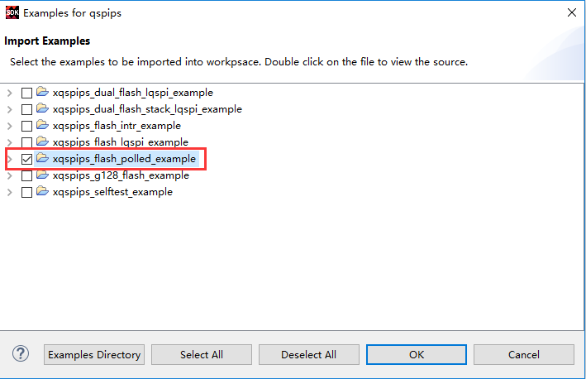This screenshot has height=379, width=586.
Task: Enable the xqspips_flash_intr_example checkbox
Action: (26, 126)
